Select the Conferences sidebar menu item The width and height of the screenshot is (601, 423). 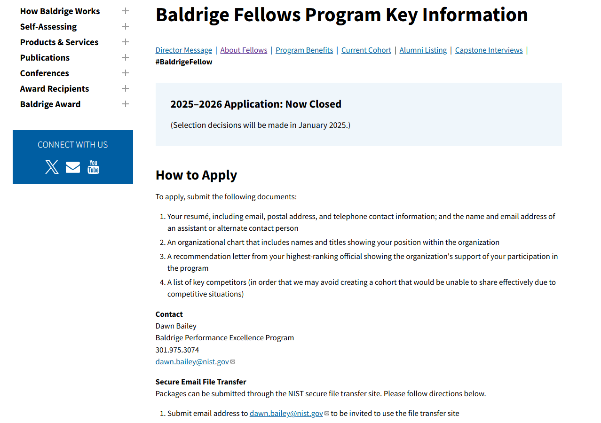click(44, 73)
